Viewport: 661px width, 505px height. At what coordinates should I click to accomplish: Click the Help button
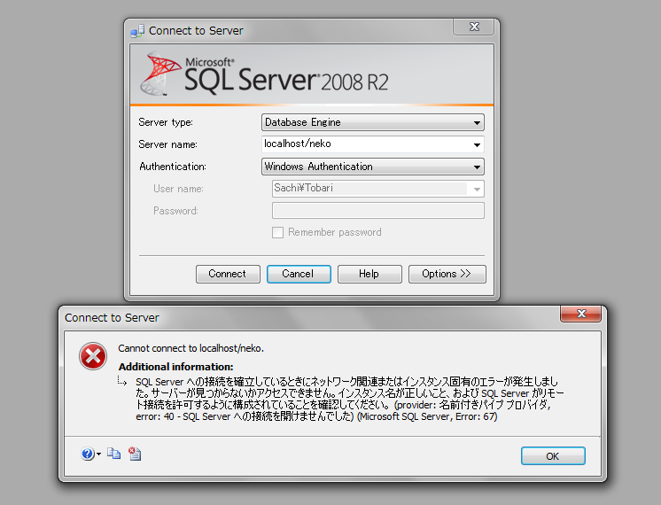(369, 274)
